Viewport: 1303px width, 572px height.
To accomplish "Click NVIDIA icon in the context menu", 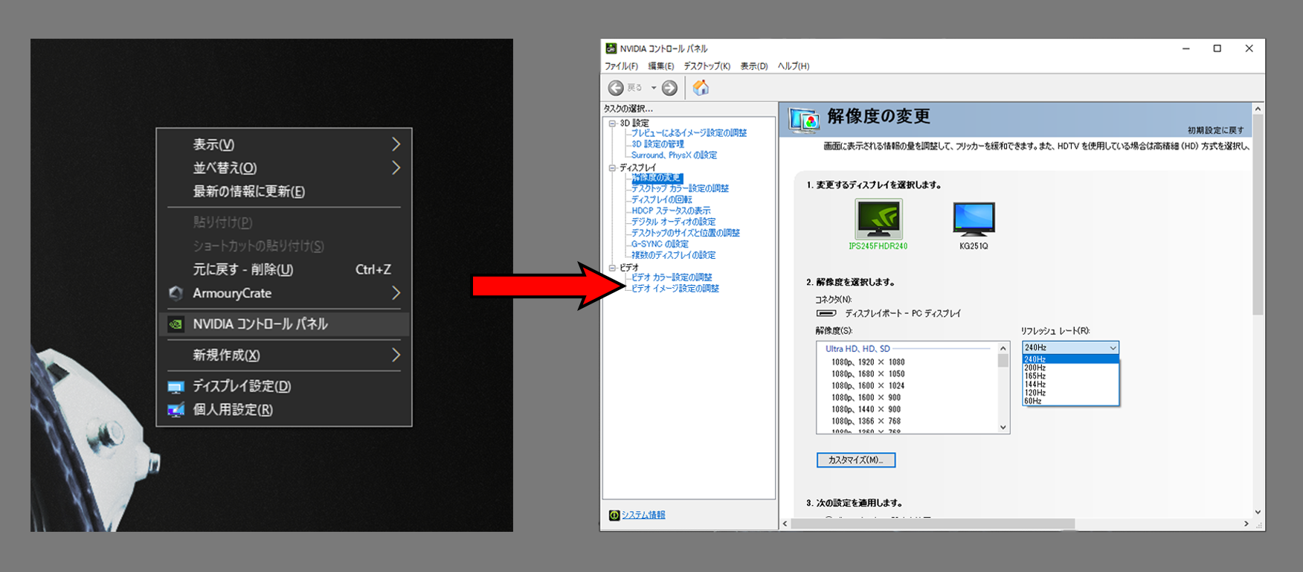I will click(176, 324).
